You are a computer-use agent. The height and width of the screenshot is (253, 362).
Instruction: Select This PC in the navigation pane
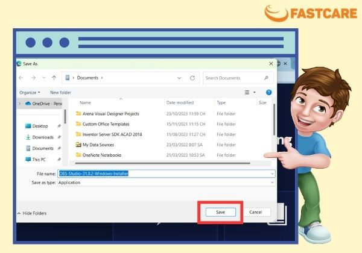[x=39, y=160]
